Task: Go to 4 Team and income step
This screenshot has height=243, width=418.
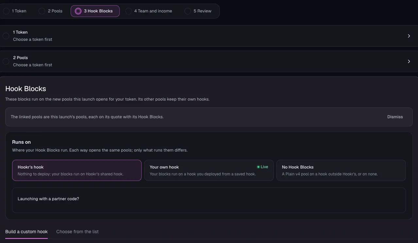Action: click(x=149, y=11)
